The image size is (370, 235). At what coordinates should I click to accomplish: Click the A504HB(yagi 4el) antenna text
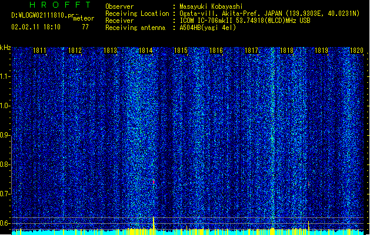click(x=208, y=28)
